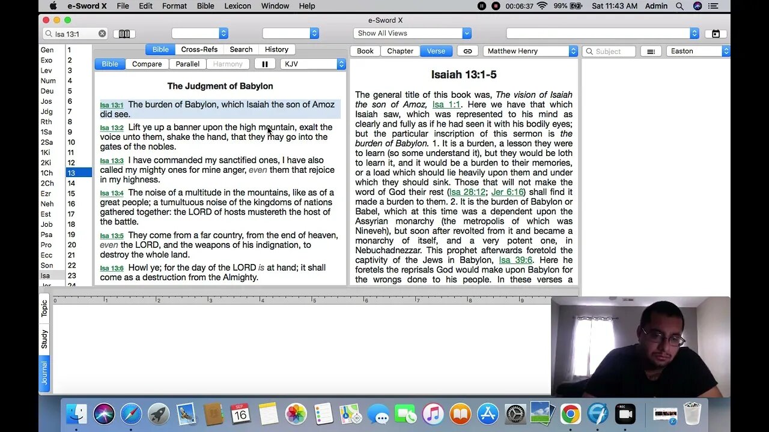Open the list icon beside the Subject field
Viewport: 769px width, 432px height.
(651, 51)
